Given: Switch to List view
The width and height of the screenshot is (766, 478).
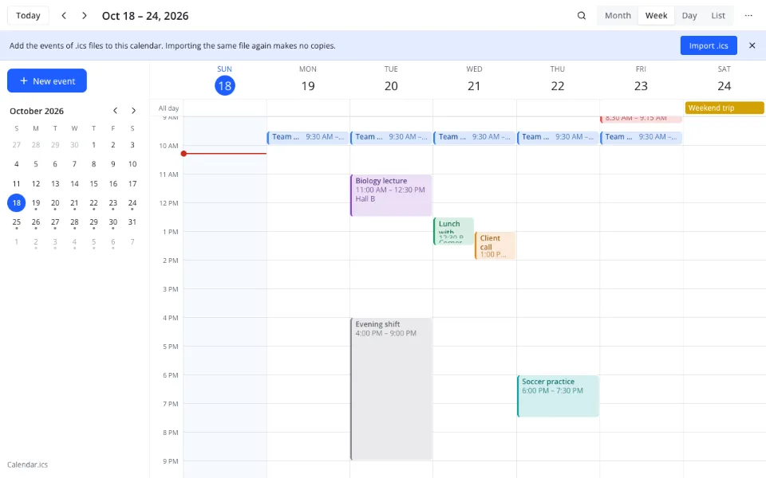Looking at the screenshot, I should [717, 16].
